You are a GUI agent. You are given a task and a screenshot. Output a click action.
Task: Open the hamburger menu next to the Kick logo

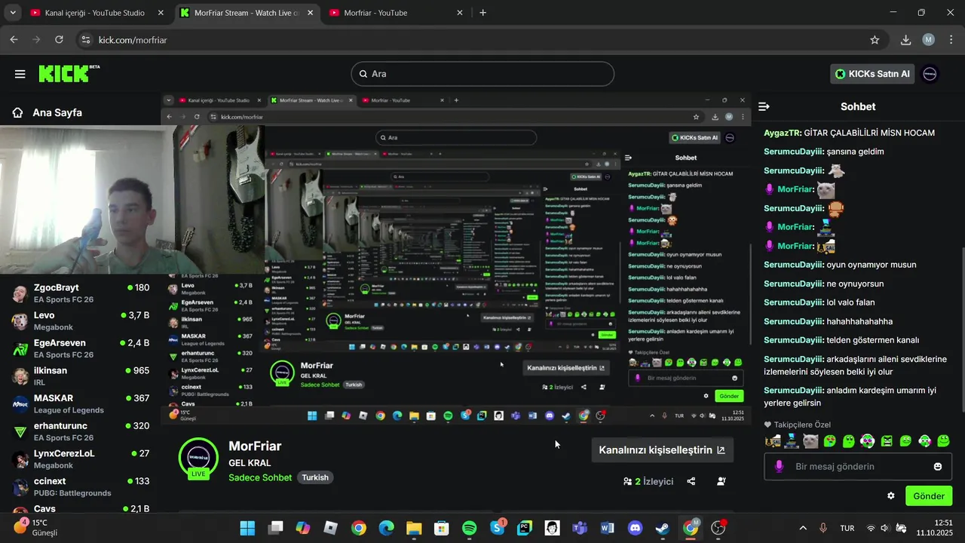coord(20,74)
